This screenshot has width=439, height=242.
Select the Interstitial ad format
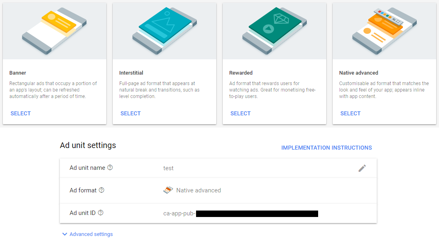tap(131, 113)
